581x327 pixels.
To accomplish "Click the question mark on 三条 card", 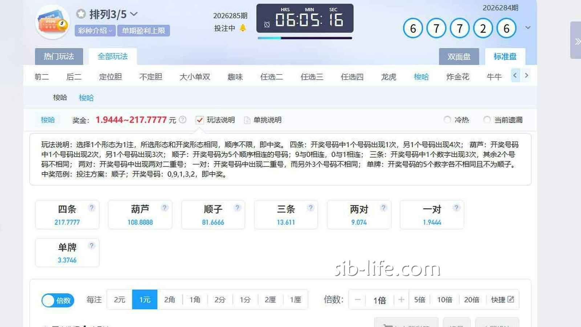I will 310,207.
